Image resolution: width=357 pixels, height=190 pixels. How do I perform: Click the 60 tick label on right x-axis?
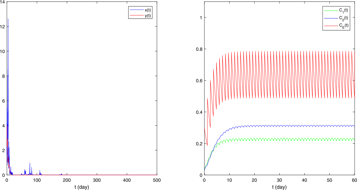coord(354,180)
